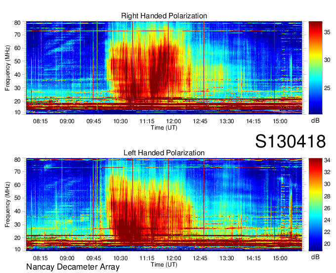
Task: Click the '34' value on Left Handed colorbar
Action: [x=327, y=160]
